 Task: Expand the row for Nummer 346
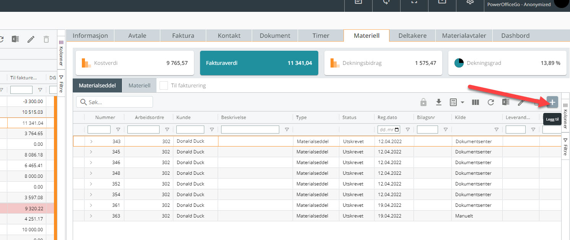tap(91, 163)
